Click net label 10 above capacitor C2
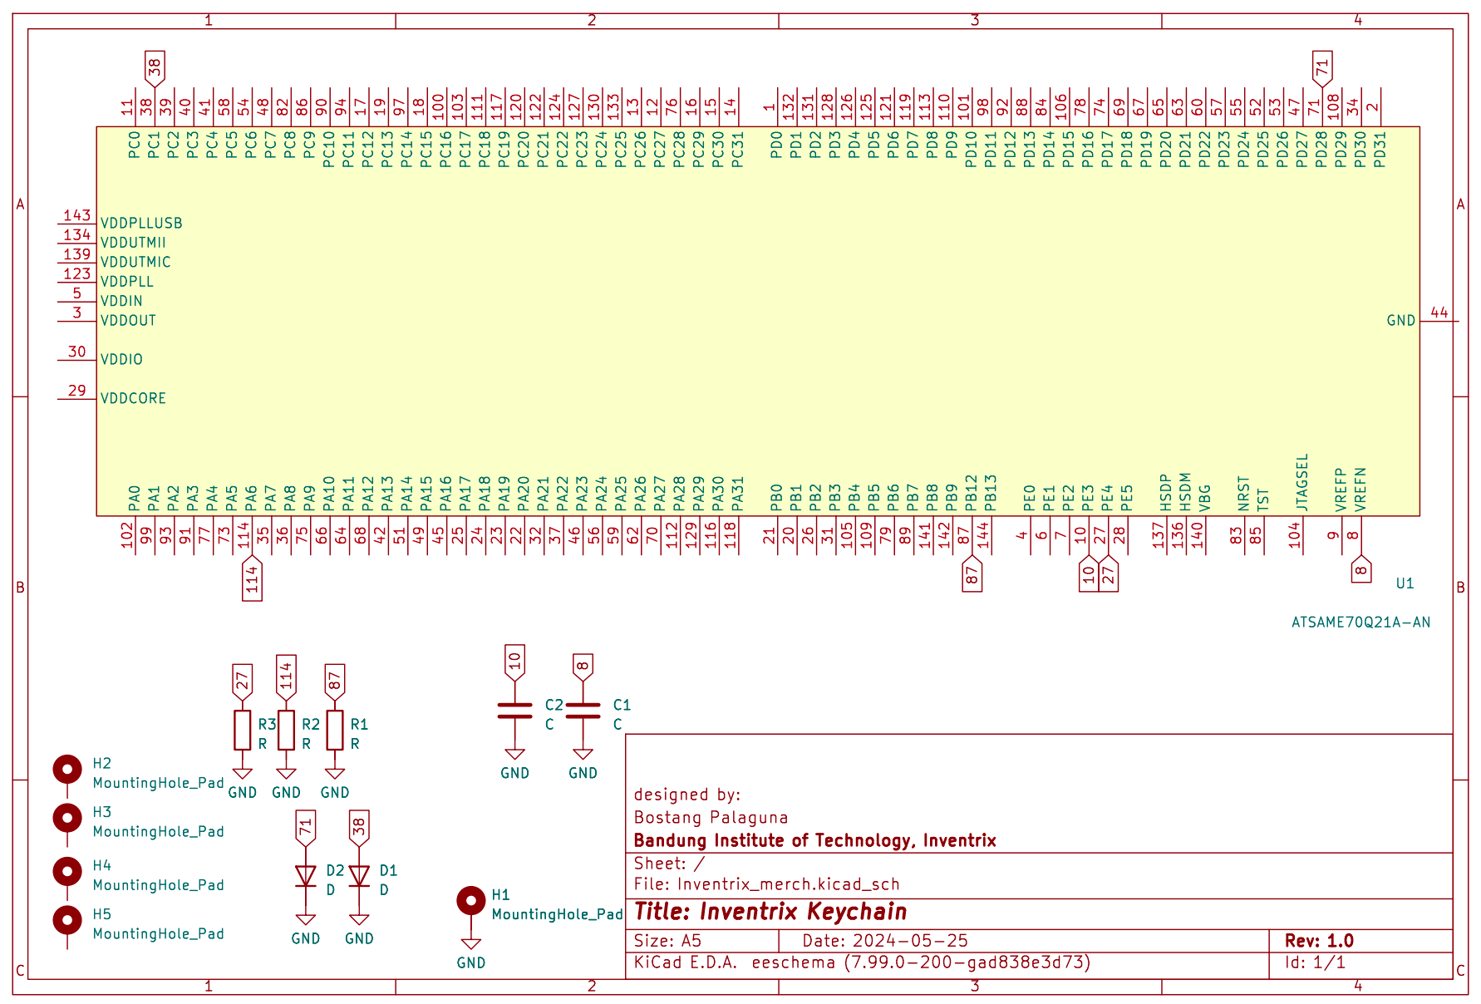1481x1004 pixels. coord(514,662)
